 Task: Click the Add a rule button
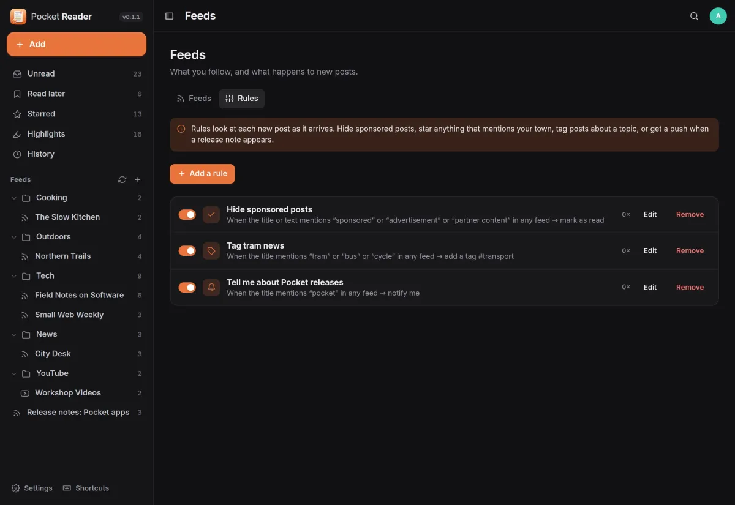(x=202, y=174)
